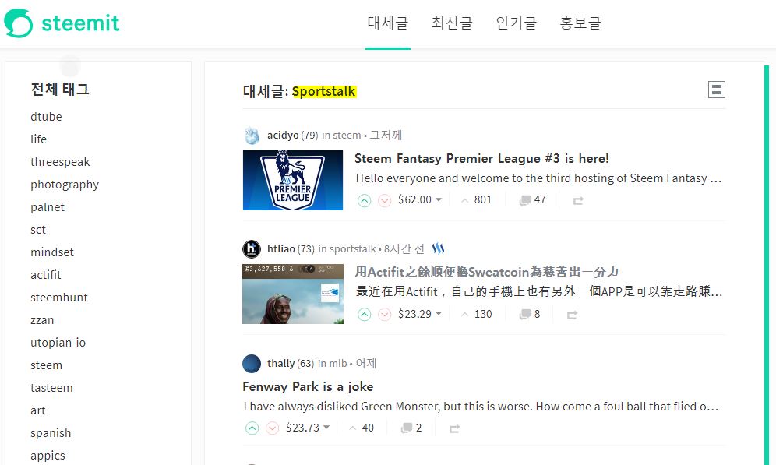Open comments on the post showing 47
This screenshot has width=776, height=465.
(532, 200)
